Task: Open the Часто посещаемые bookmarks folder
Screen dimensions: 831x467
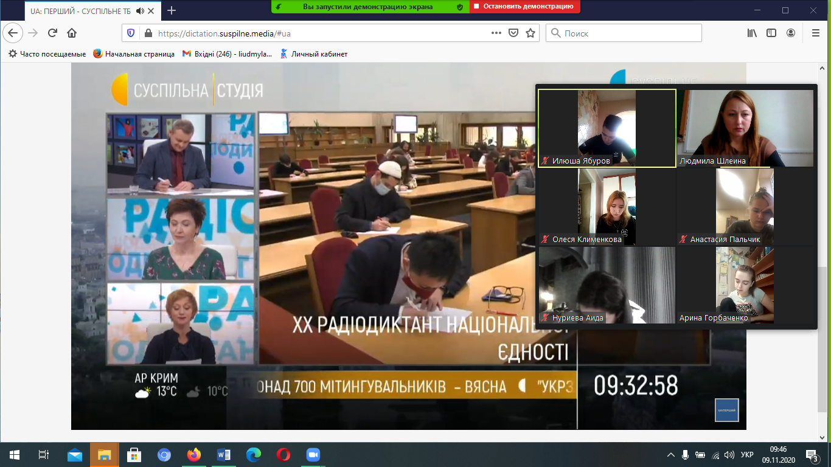Action: pyautogui.click(x=47, y=54)
